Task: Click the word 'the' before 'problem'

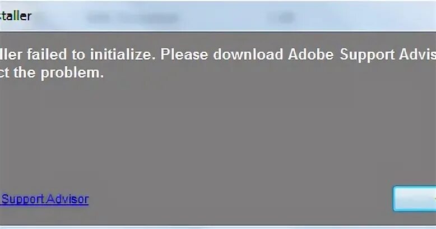Action: tap(25, 73)
